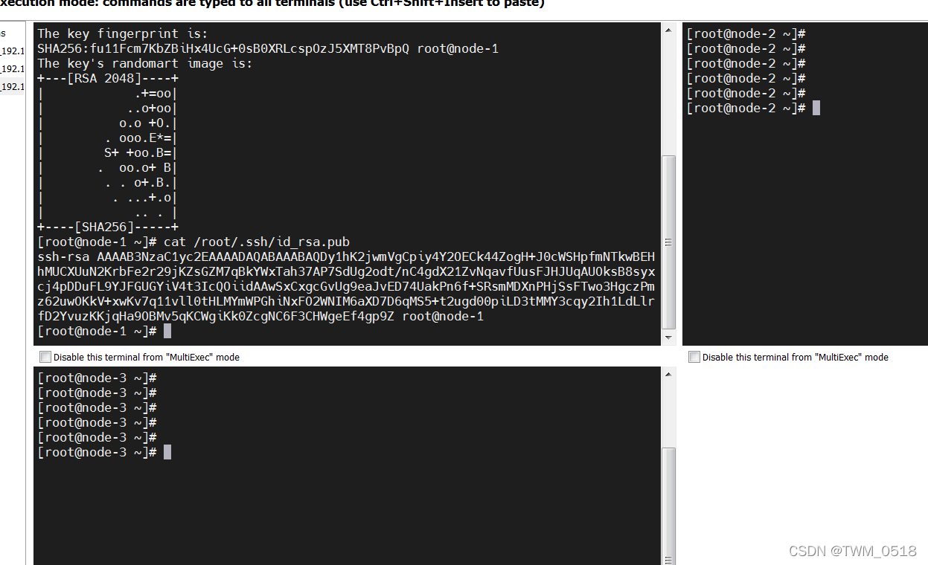Tick the MultiExec disable checkbox under node-1 terminal
Screen dimensions: 928x565
(45, 357)
